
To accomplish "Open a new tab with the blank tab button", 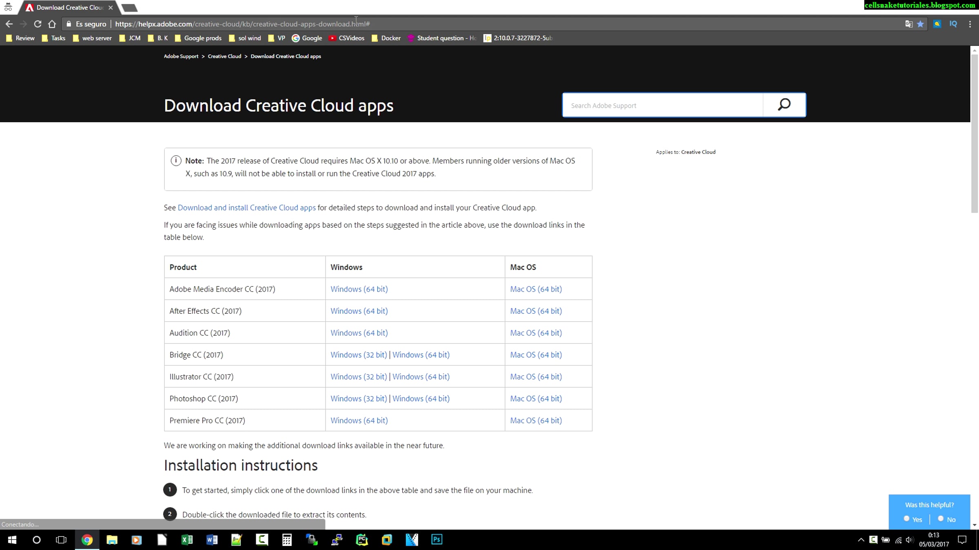I will tap(130, 8).
